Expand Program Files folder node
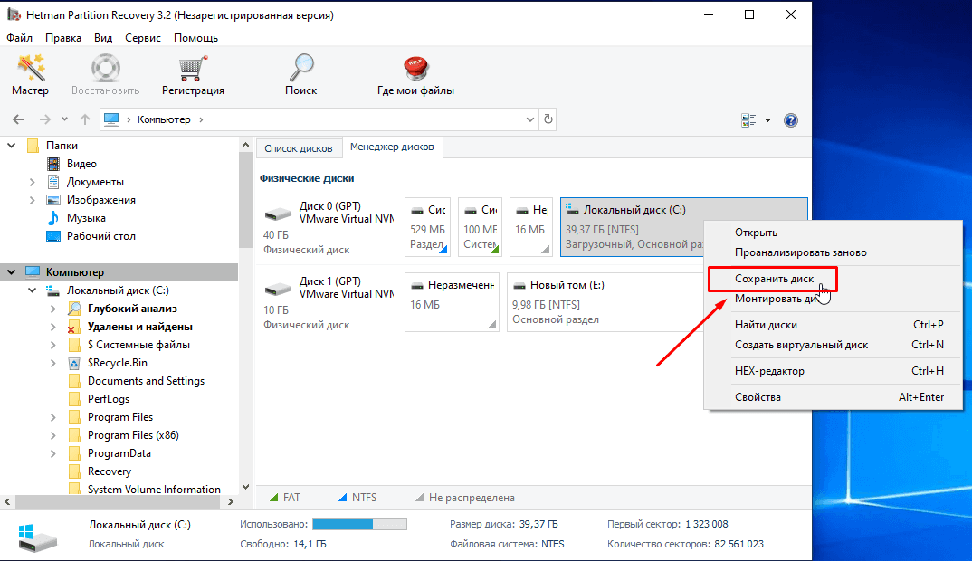 click(x=53, y=417)
